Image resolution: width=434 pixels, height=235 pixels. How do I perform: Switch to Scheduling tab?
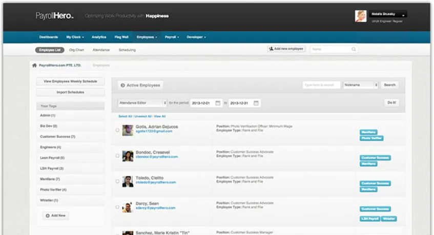127,50
